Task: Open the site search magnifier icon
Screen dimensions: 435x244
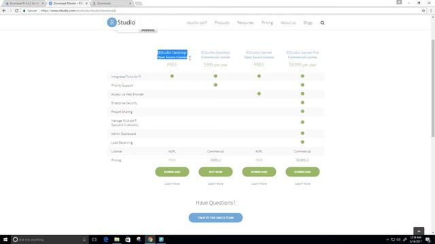Action: [x=322, y=22]
